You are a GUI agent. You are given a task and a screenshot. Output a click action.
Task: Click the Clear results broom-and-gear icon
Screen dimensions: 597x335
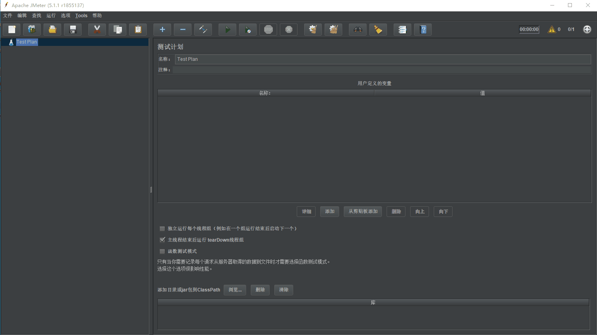pos(313,29)
